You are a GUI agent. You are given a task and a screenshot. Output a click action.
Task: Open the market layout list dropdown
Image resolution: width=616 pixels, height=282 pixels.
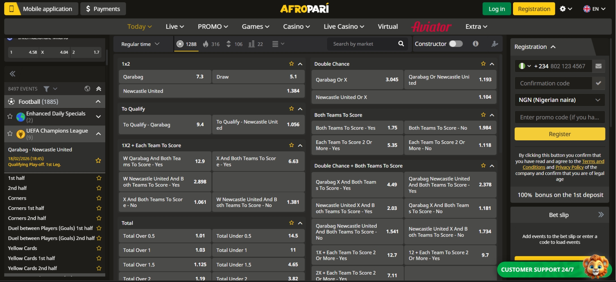278,44
